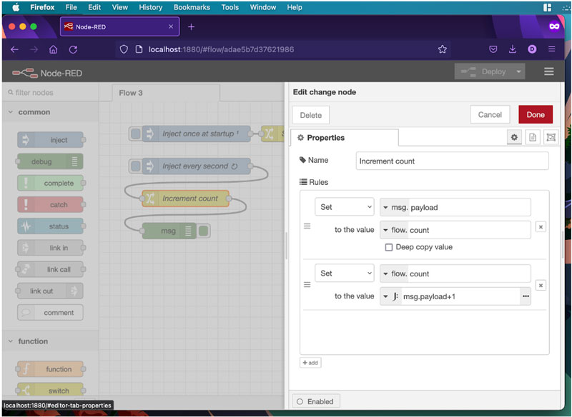This screenshot has width=572, height=417.
Task: Click the node properties gear icon
Action: (x=514, y=137)
